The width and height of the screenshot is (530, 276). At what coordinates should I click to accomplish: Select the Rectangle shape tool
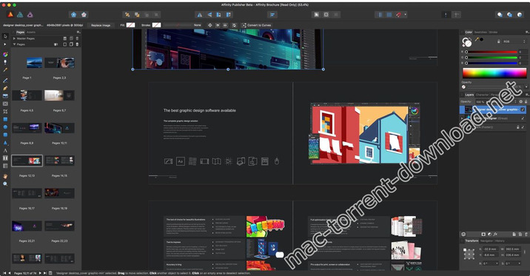5,119
